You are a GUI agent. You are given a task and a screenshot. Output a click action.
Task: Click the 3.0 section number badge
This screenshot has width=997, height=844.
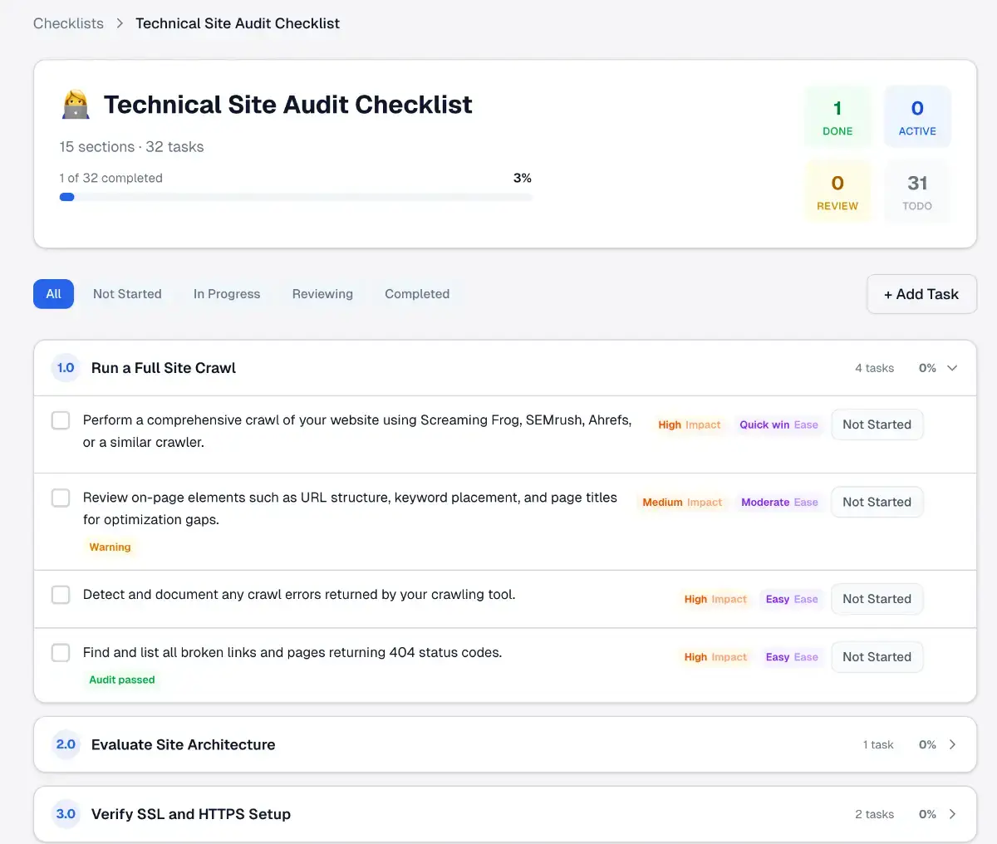(x=65, y=814)
